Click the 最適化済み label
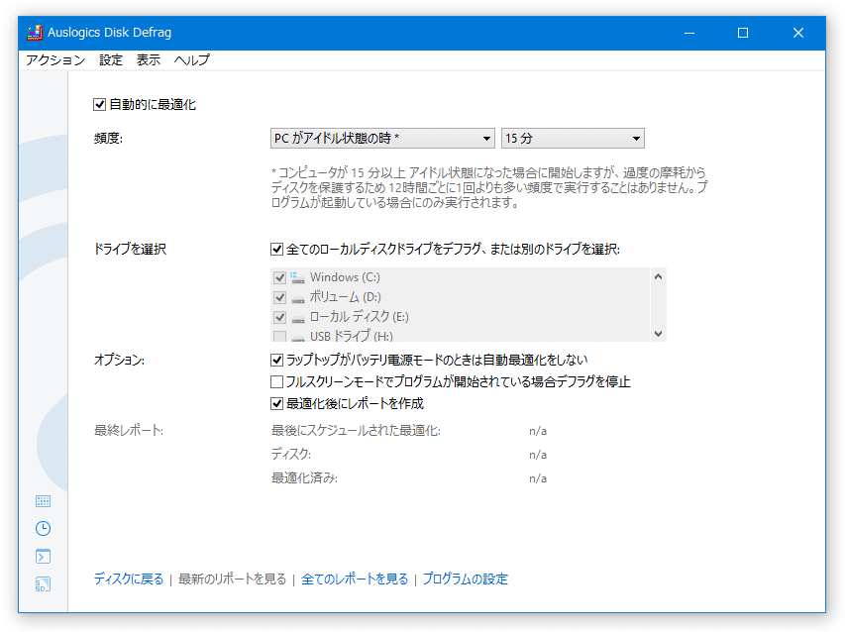 304,478
